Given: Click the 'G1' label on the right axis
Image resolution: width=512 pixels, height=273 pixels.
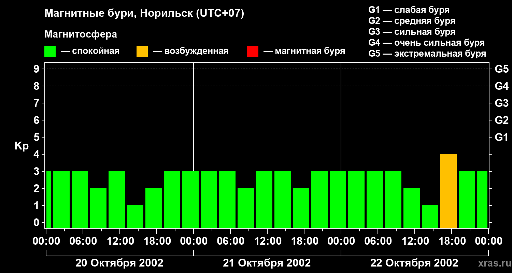Looking at the screenshot, I should pyautogui.click(x=502, y=138).
